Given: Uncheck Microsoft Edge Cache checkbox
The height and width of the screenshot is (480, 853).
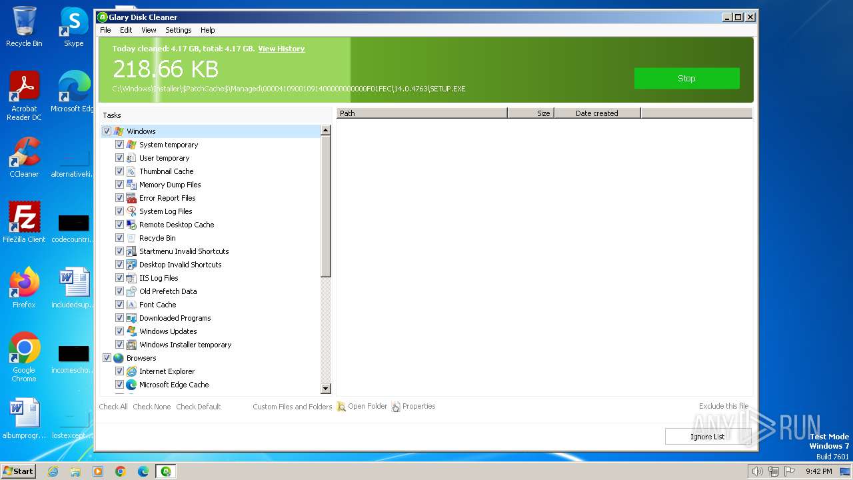Looking at the screenshot, I should tap(119, 385).
